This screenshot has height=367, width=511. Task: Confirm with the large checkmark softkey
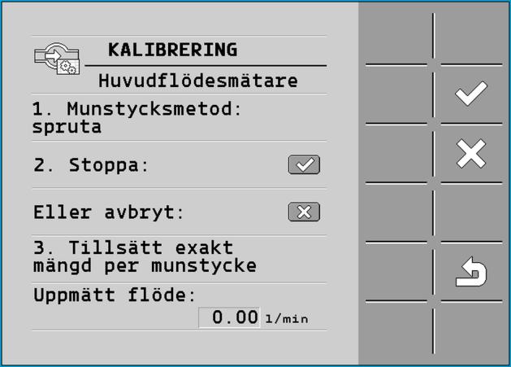471,94
